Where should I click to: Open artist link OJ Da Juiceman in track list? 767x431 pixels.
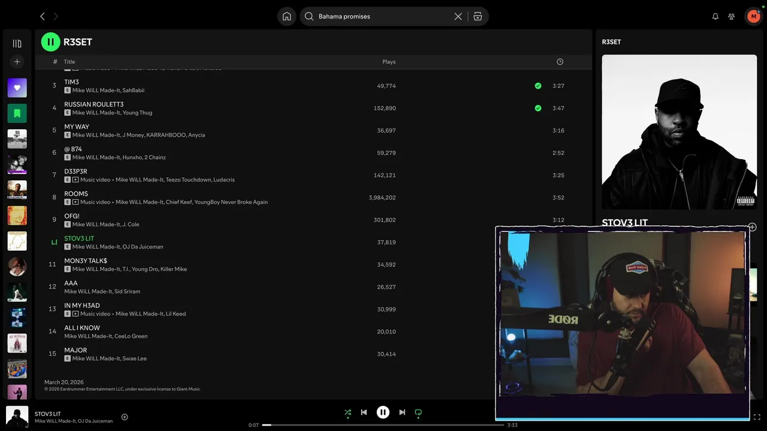click(x=143, y=247)
